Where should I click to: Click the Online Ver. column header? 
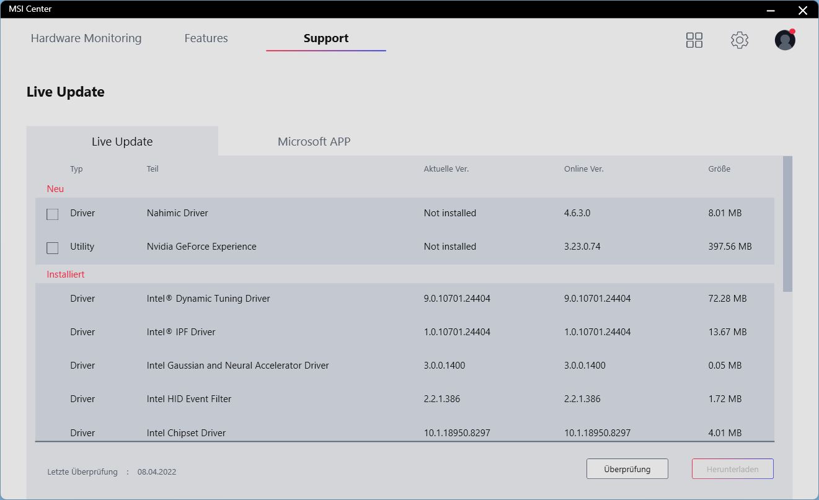[584, 169]
